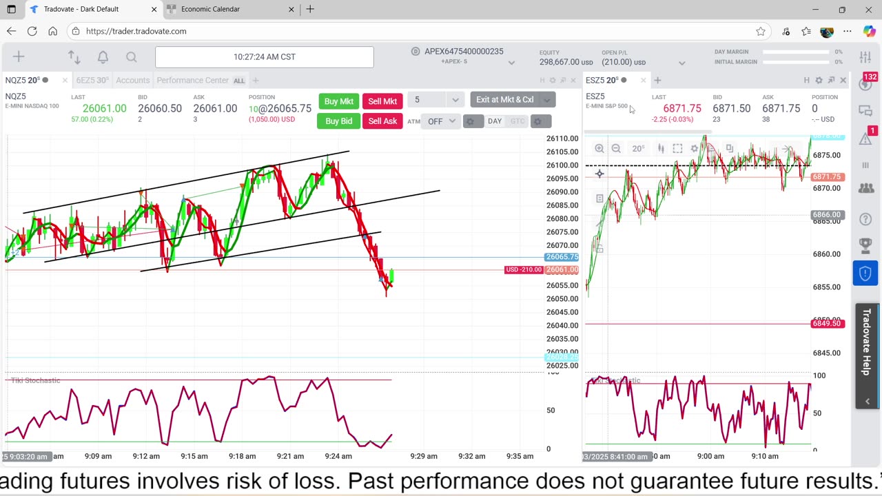The image size is (882, 496).
Task: Set order duration to DAY
Action: point(495,121)
